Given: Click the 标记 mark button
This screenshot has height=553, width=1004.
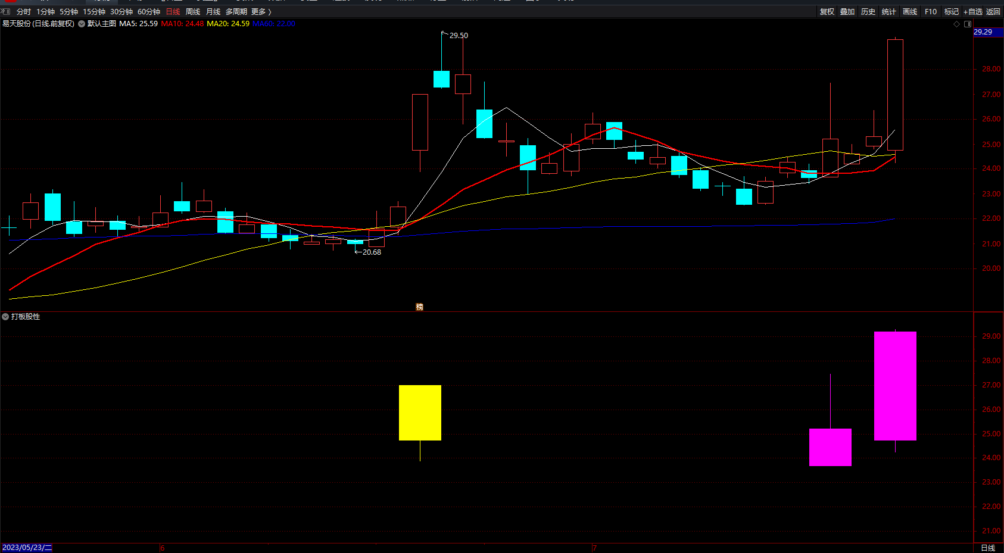Looking at the screenshot, I should 952,12.
